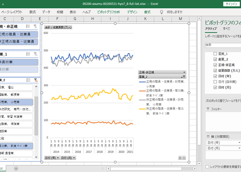Switch to the 校閲 ribbon tab

[60, 12]
